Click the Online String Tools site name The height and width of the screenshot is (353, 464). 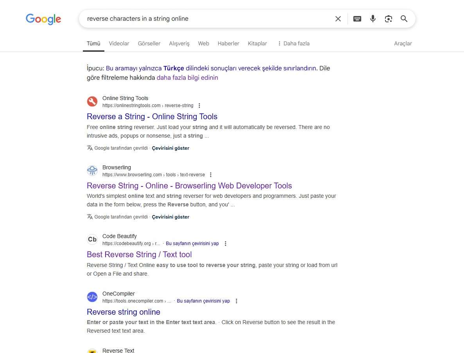click(125, 98)
